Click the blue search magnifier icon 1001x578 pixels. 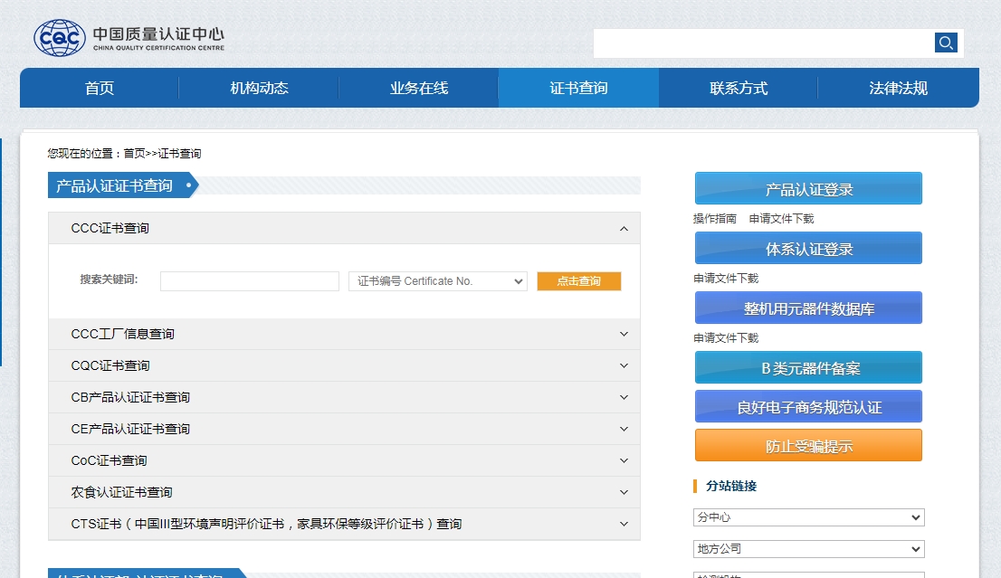(945, 43)
